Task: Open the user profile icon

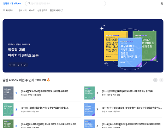Action: 162,4
